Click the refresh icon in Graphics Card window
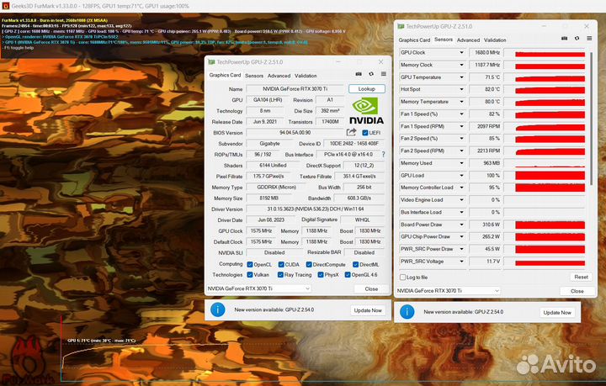 tap(371, 74)
